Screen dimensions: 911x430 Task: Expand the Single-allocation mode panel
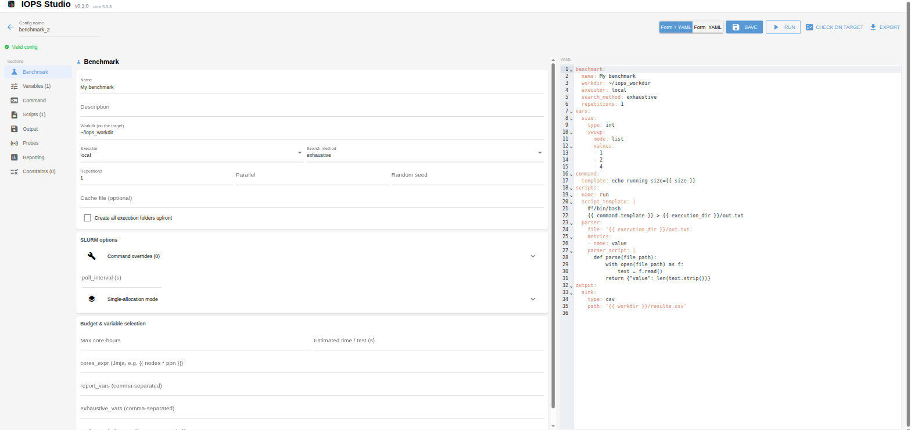[x=313, y=299]
